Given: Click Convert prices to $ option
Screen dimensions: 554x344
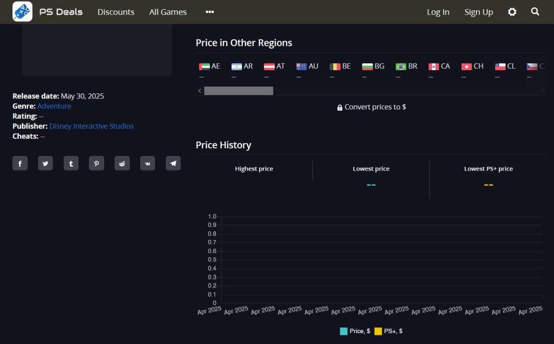Looking at the screenshot, I should click(x=372, y=107).
